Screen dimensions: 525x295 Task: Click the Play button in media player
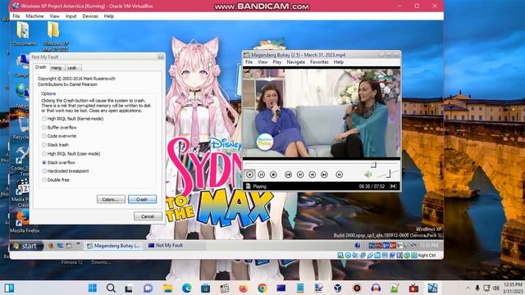[249, 175]
